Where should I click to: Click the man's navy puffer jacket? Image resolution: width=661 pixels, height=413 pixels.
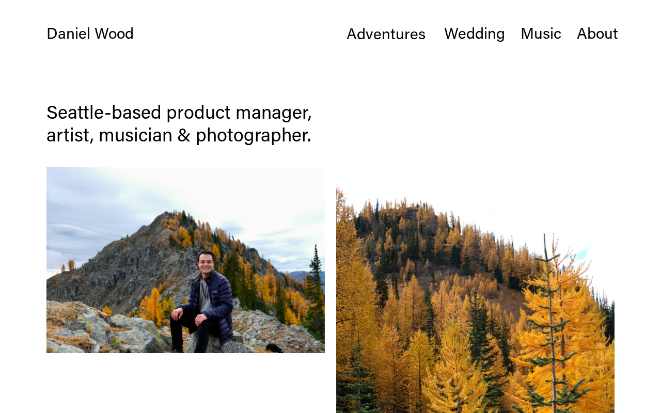(219, 305)
